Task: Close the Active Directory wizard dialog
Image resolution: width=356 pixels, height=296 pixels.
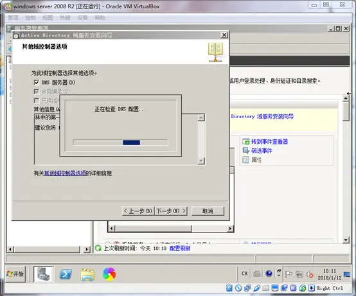Action: click(224, 35)
